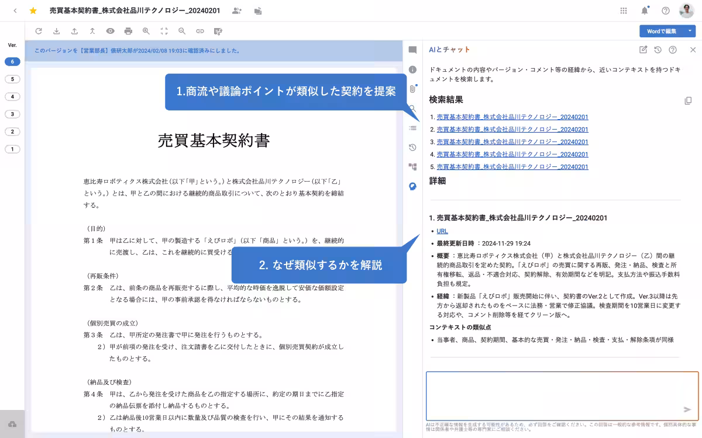Open the comments panel speech bubble
702x438 pixels.
[x=413, y=51]
